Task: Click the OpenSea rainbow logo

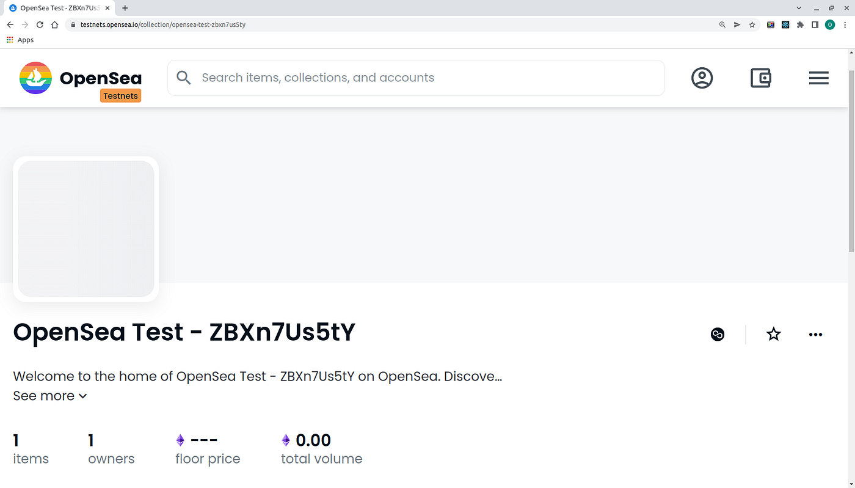Action: click(35, 78)
